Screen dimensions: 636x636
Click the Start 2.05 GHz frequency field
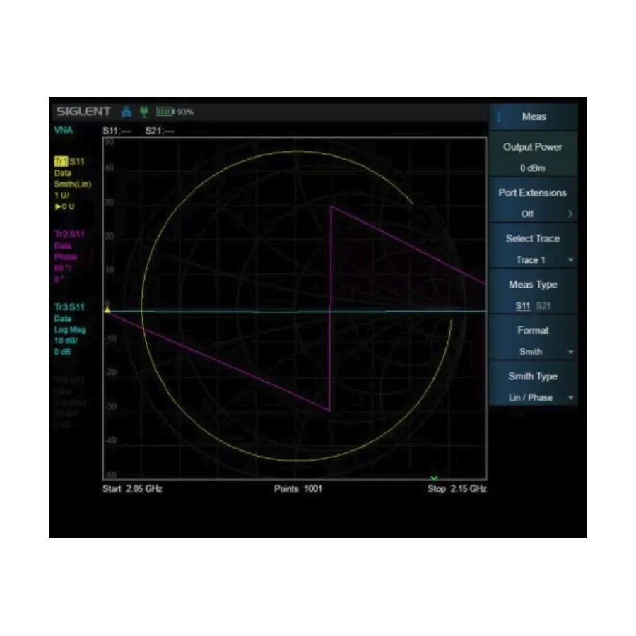pyautogui.click(x=131, y=488)
